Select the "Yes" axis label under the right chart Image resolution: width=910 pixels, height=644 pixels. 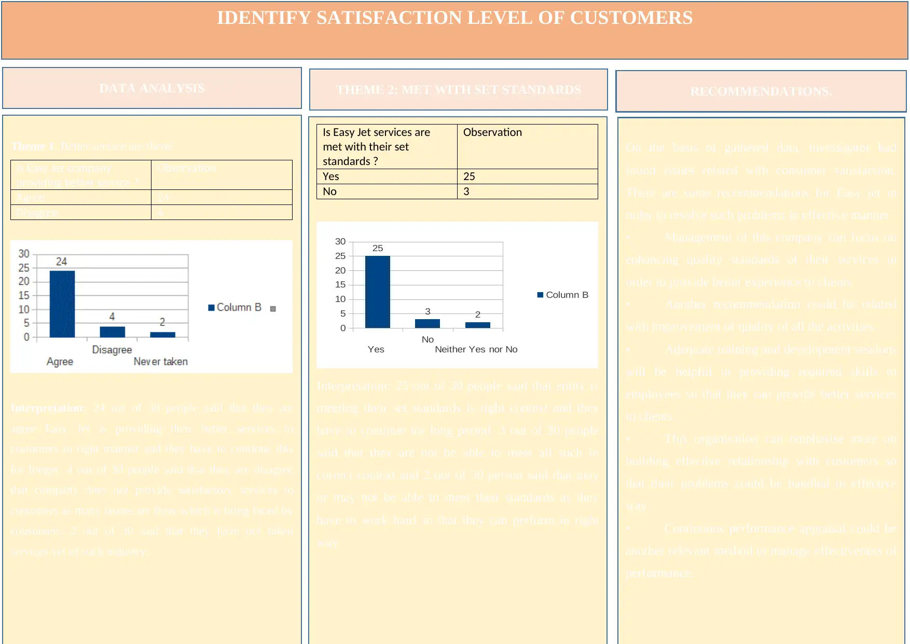[376, 349]
